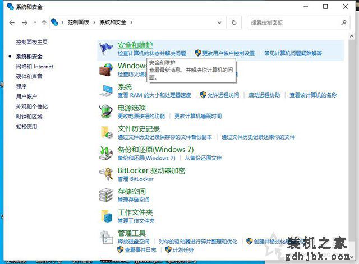
Task: Click the shield icon beside 计划任务
Action: click(168, 249)
